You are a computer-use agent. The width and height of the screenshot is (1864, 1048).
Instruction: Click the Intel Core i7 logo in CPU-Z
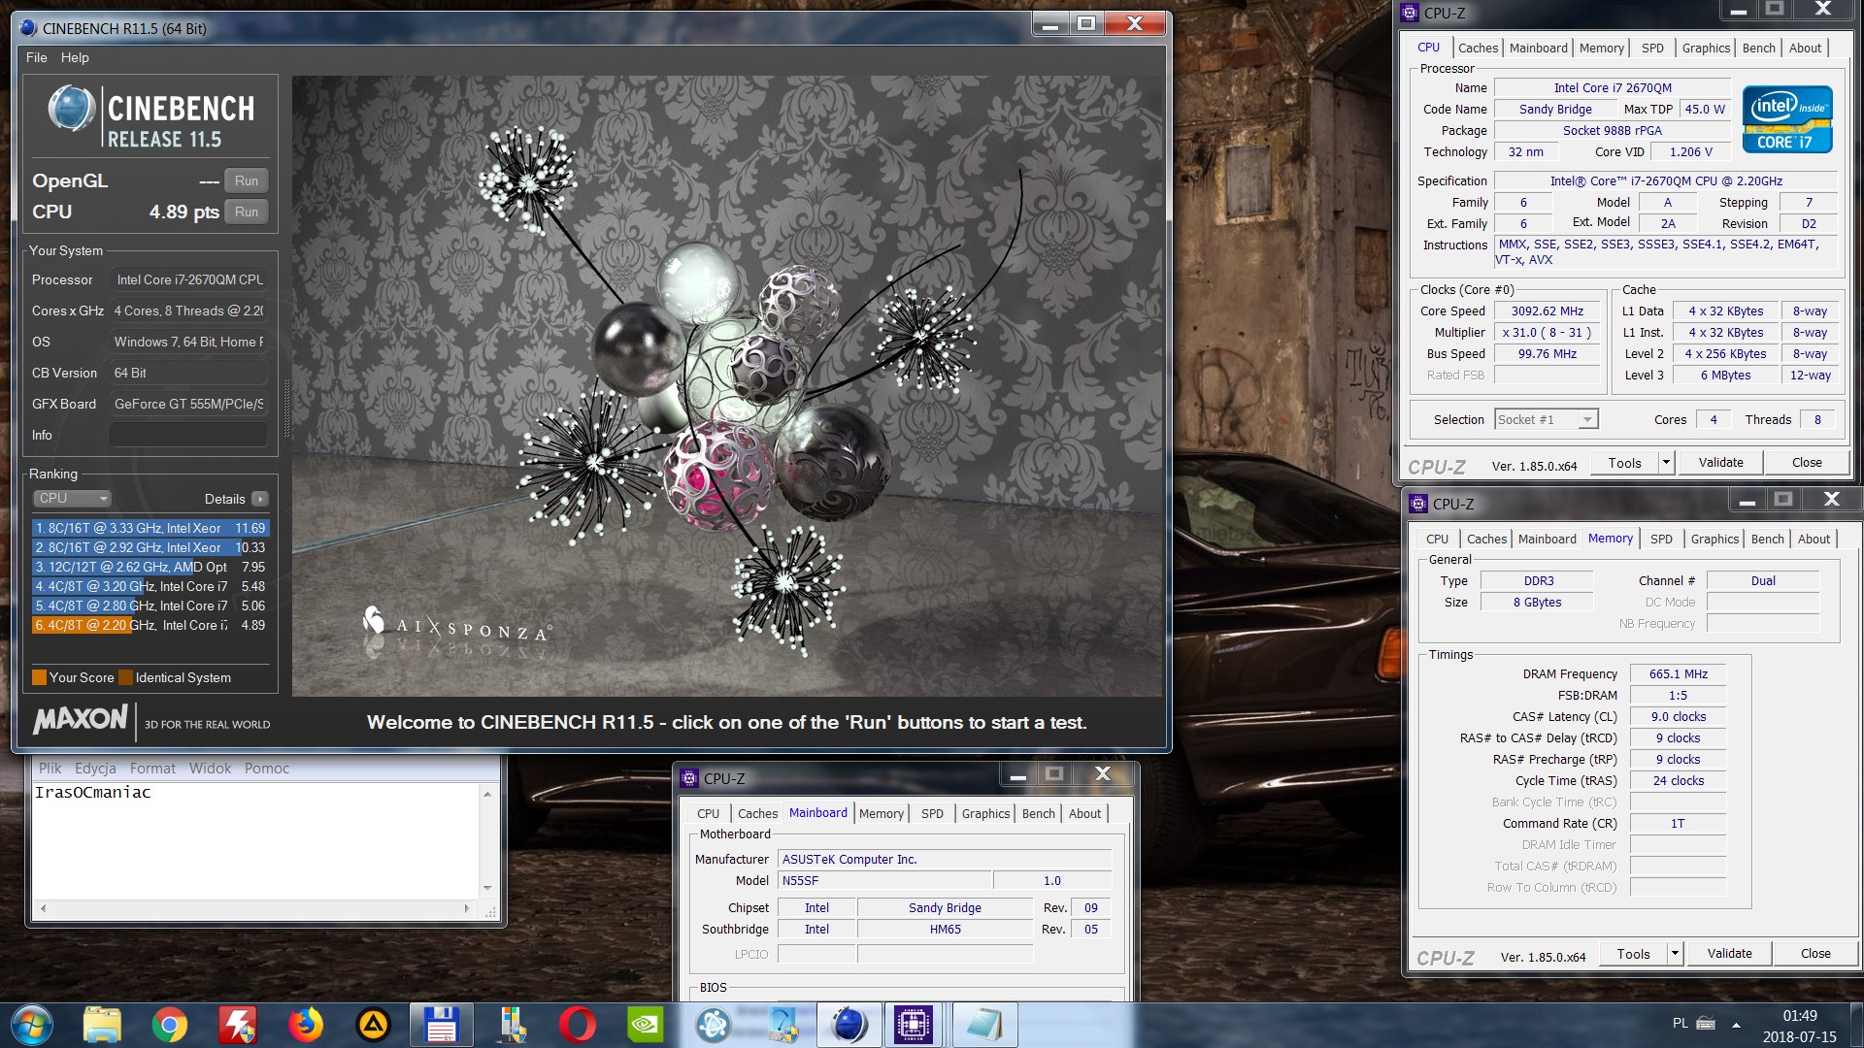tap(1786, 119)
